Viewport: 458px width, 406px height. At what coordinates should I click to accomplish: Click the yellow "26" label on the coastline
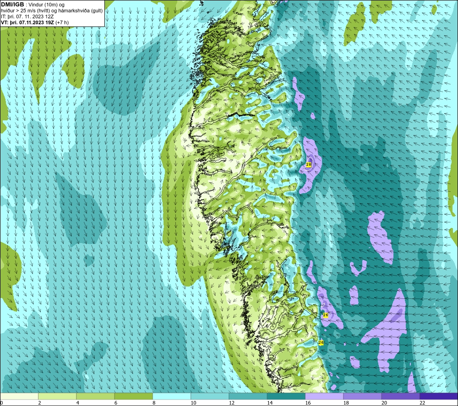click(x=321, y=343)
